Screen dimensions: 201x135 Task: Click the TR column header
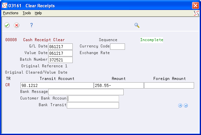coord(8,79)
